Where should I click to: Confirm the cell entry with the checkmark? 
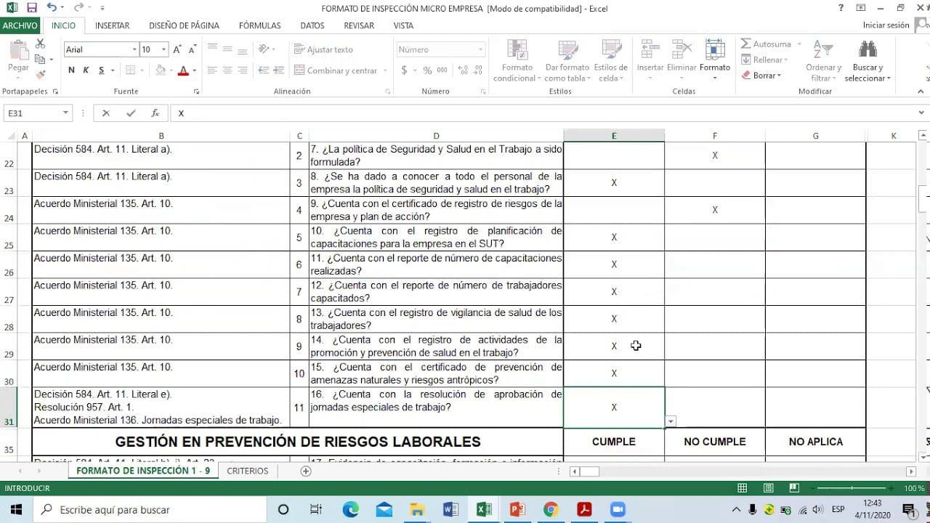[131, 113]
